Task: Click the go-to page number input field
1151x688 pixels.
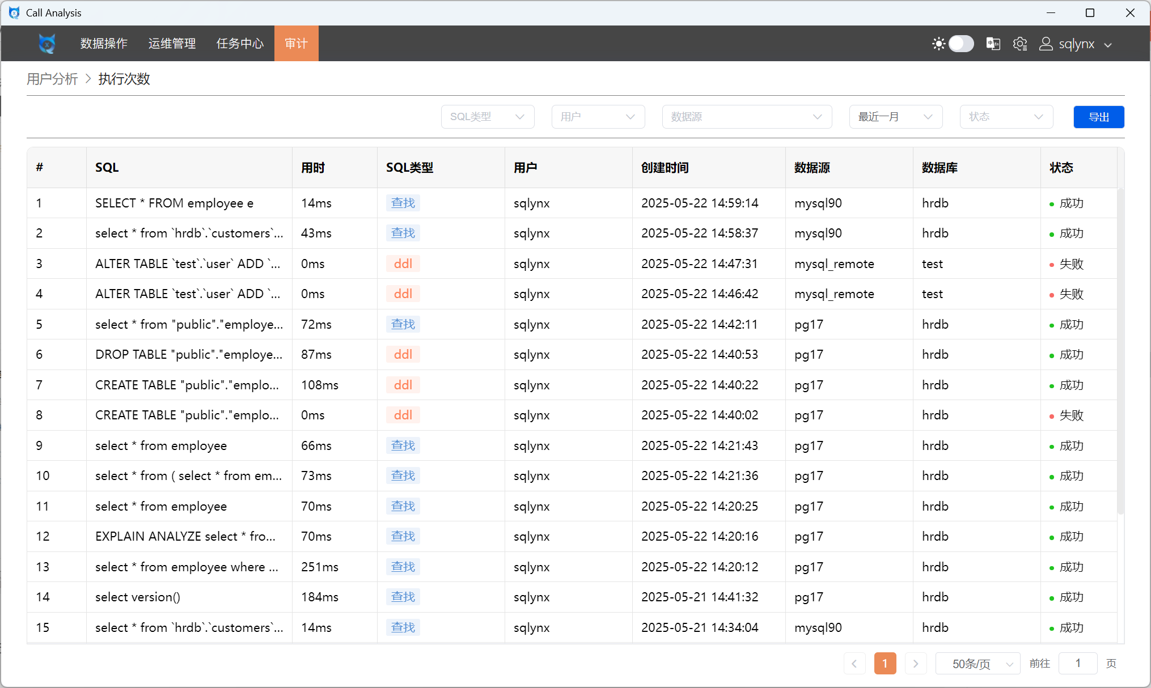Action: coord(1077,663)
